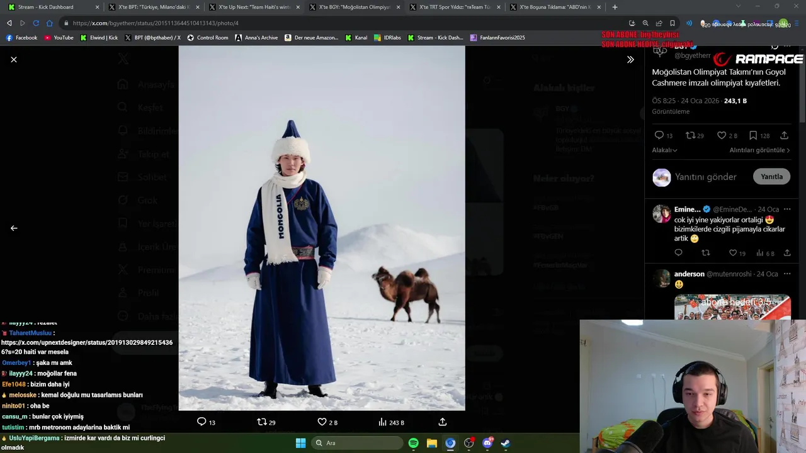Close the X'te BGY Moğolistan tab

coord(398,7)
